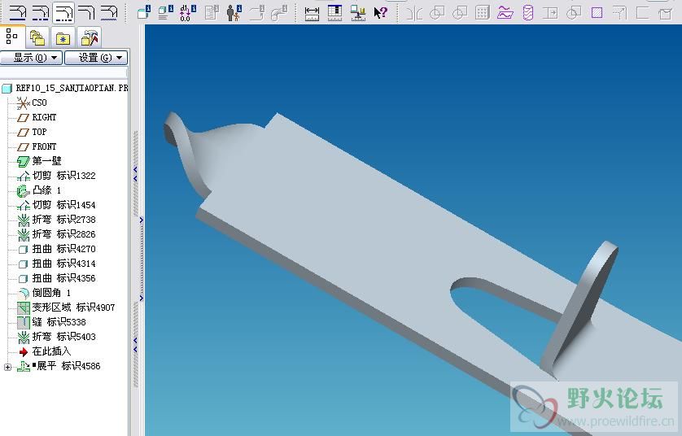Click the What's This context help icon

point(380,12)
